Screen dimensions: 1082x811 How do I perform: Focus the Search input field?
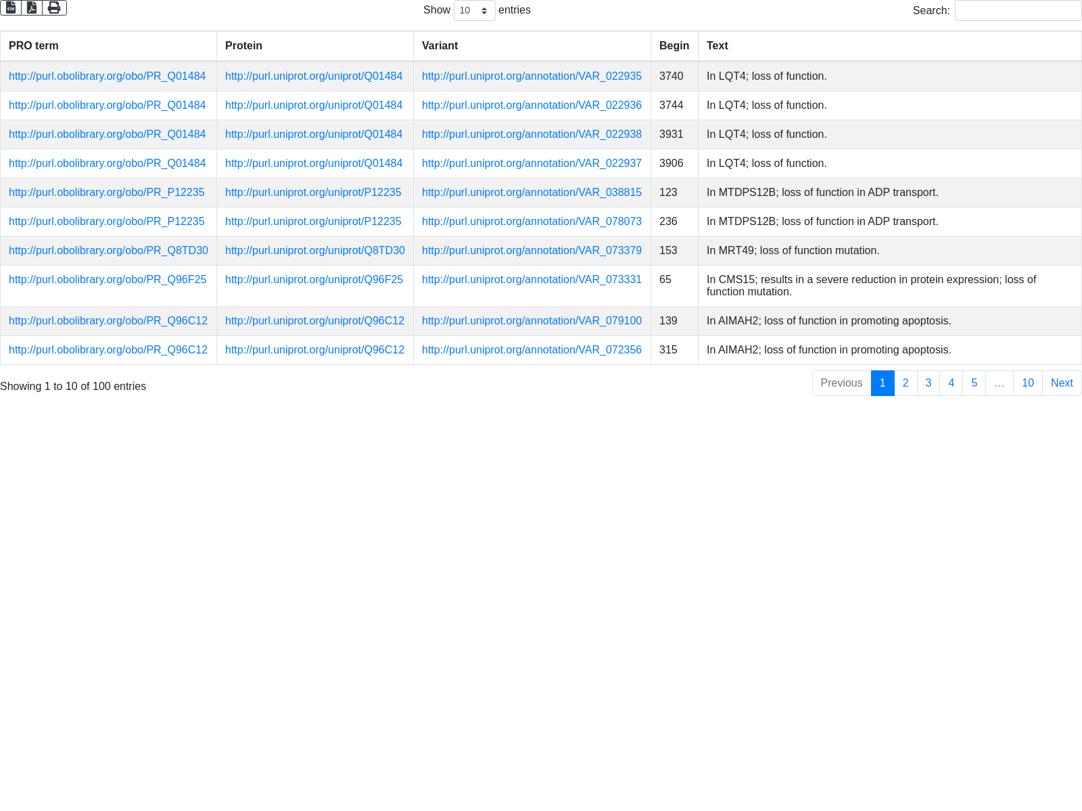pos(1018,11)
